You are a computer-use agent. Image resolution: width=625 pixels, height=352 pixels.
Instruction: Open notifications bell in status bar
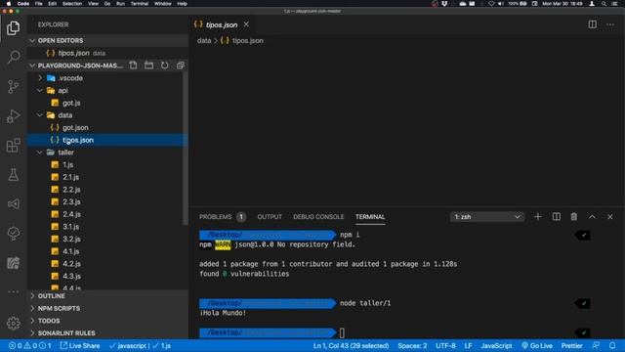[612, 345]
